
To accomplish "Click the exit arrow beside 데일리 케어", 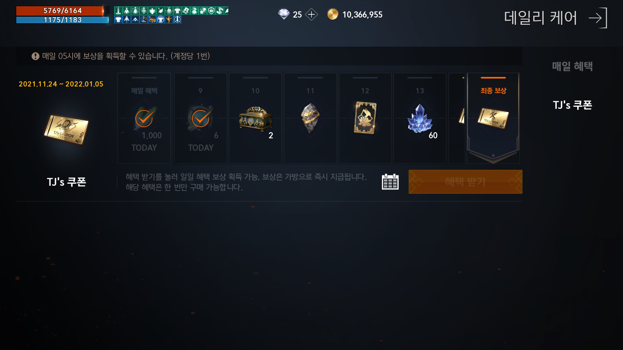I will pos(597,18).
